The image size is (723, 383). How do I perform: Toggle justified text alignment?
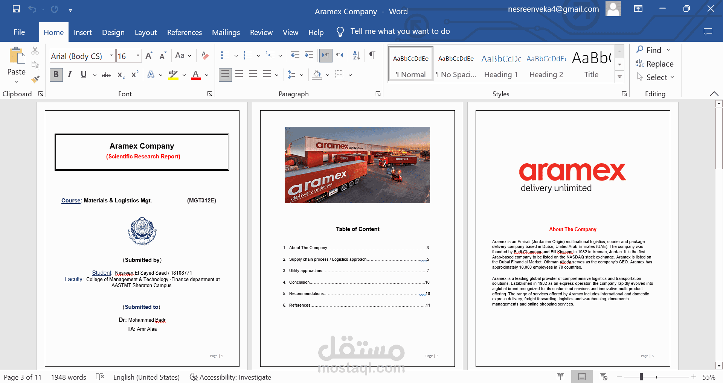click(x=267, y=74)
